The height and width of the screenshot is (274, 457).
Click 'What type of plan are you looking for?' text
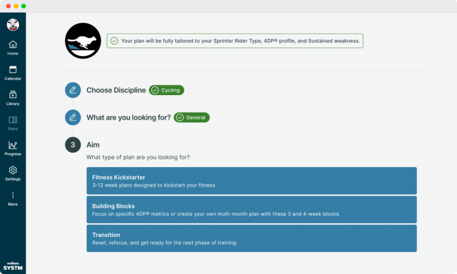pos(138,158)
